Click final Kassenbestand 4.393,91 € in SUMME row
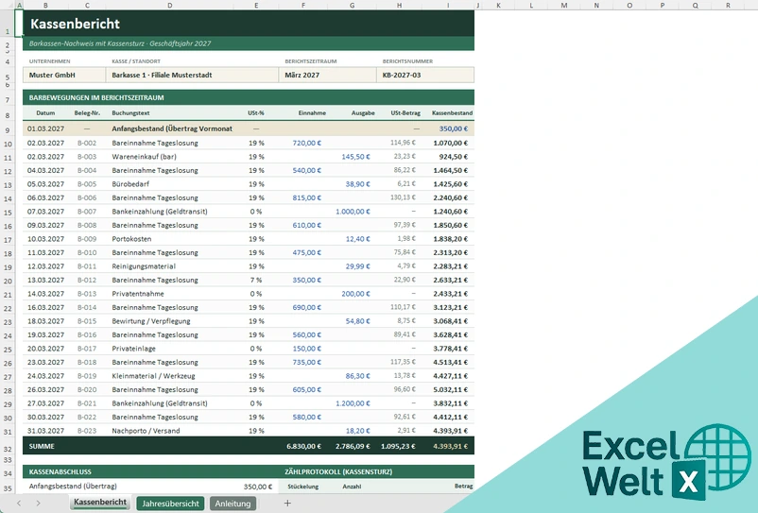Viewport: 758px width, 513px height. (x=450, y=446)
